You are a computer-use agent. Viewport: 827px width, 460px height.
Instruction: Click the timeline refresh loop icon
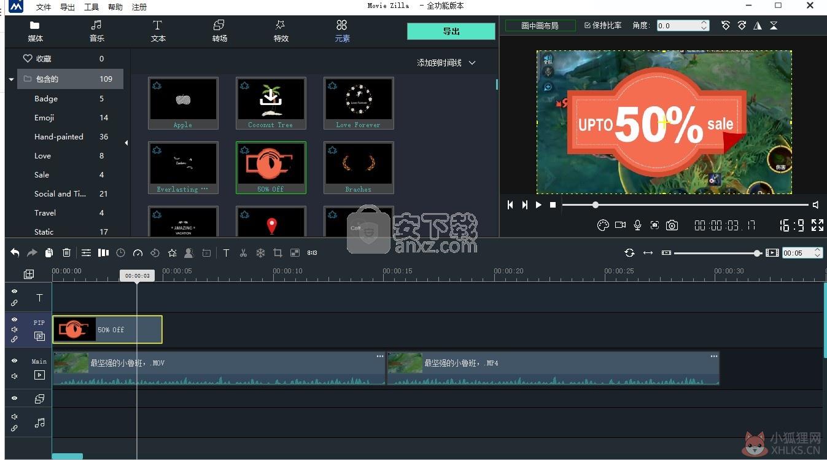coord(629,252)
